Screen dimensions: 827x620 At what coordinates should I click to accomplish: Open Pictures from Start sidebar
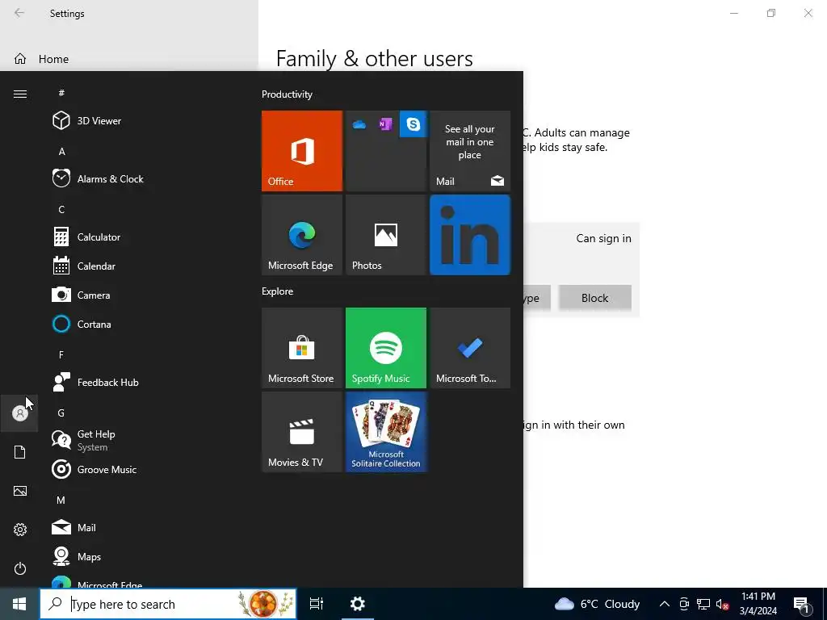pos(20,491)
